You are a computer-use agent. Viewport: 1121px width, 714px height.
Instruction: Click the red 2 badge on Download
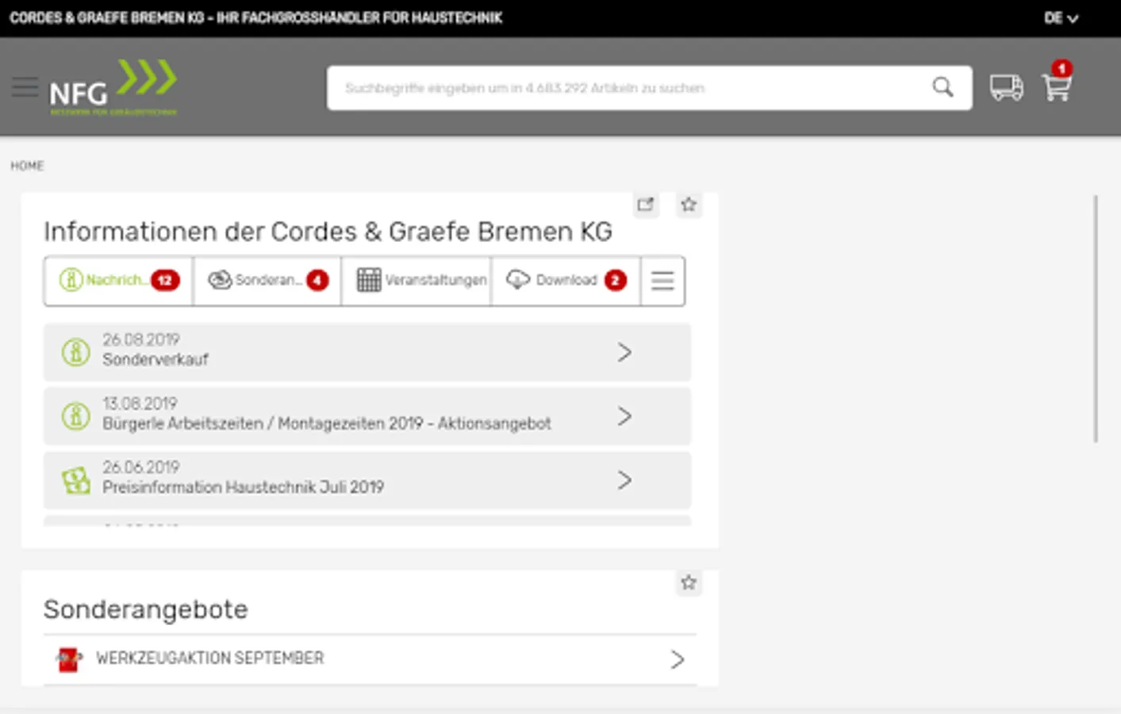pyautogui.click(x=616, y=280)
